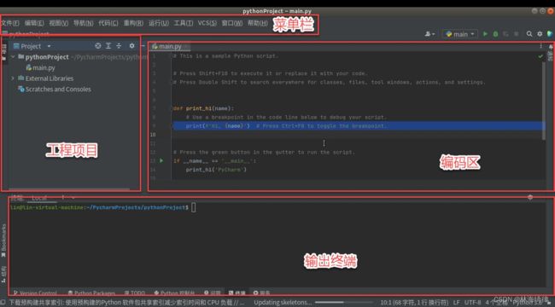Click the Project panel horizontal scrollbar

69,189
